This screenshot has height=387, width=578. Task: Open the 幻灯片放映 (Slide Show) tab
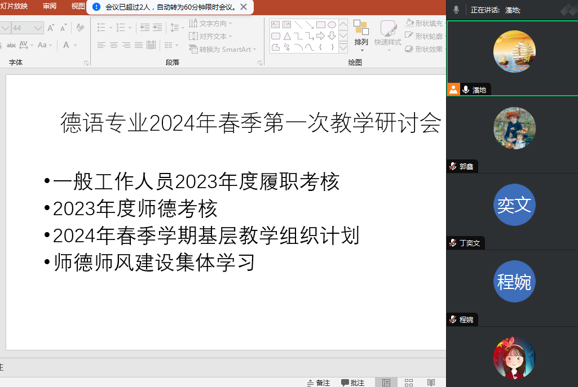coord(14,6)
